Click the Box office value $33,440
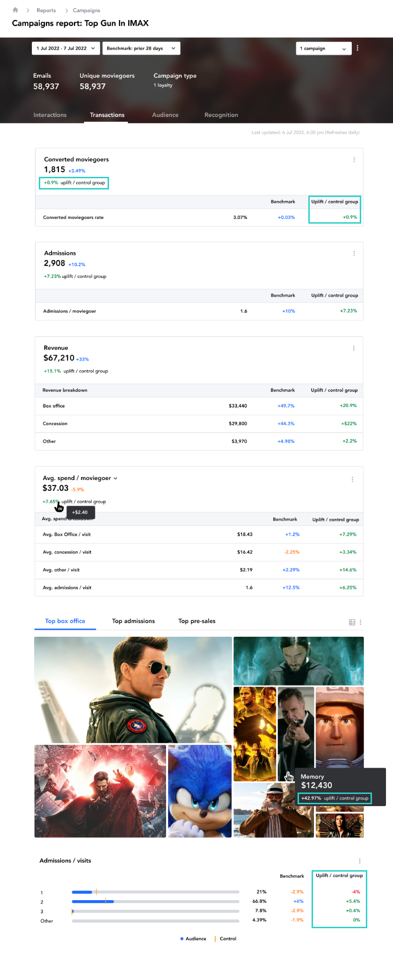Image resolution: width=393 pixels, height=953 pixels. [238, 406]
